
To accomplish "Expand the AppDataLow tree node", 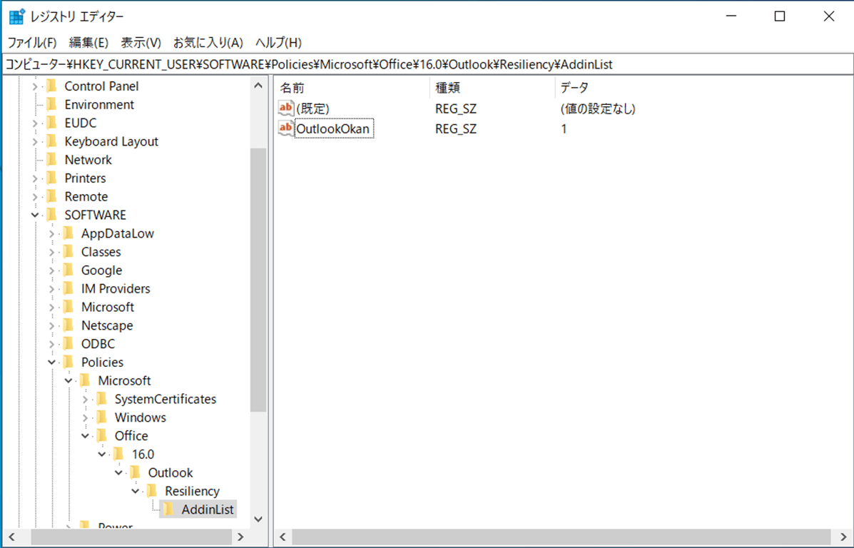I will click(52, 234).
